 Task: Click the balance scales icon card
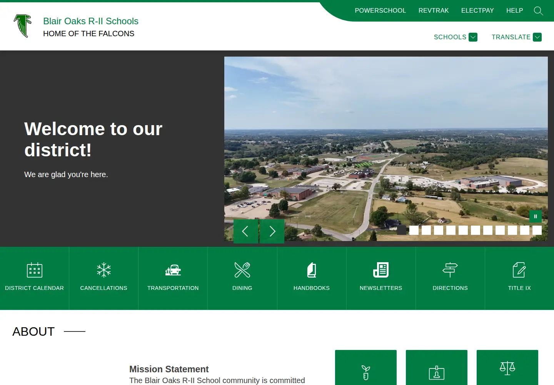tap(507, 368)
